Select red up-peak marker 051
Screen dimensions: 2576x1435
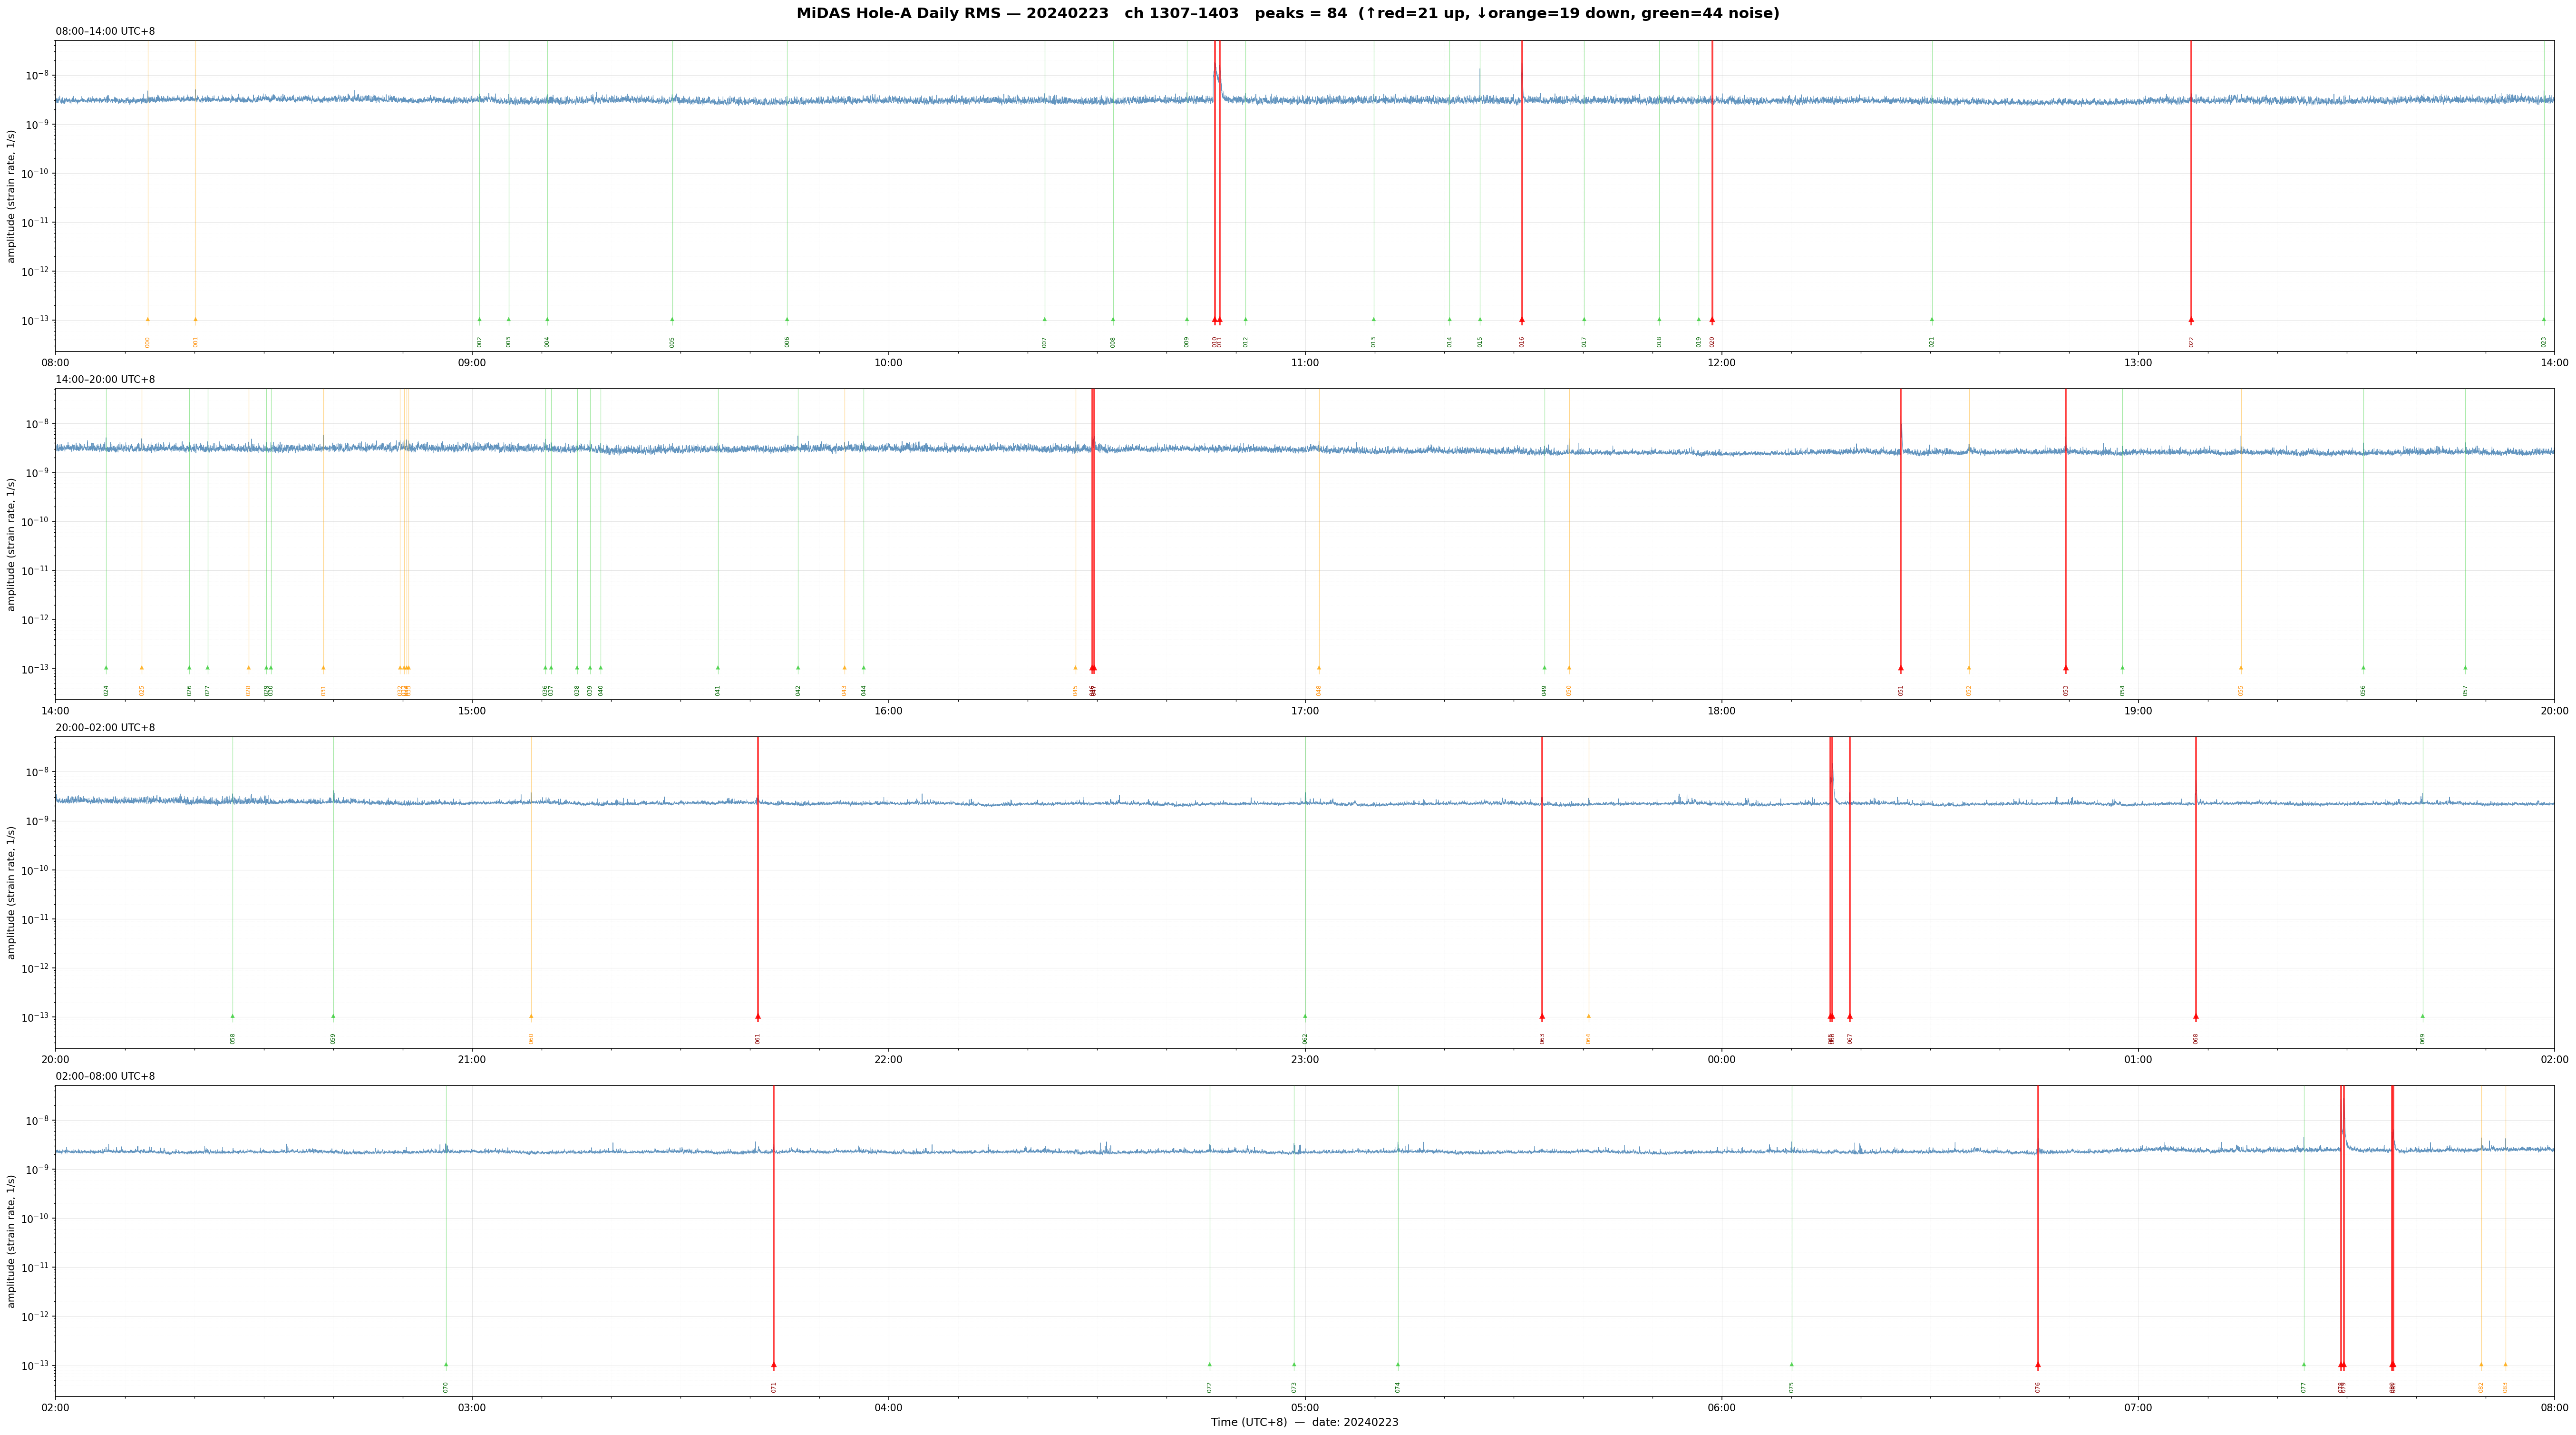coord(1901,668)
